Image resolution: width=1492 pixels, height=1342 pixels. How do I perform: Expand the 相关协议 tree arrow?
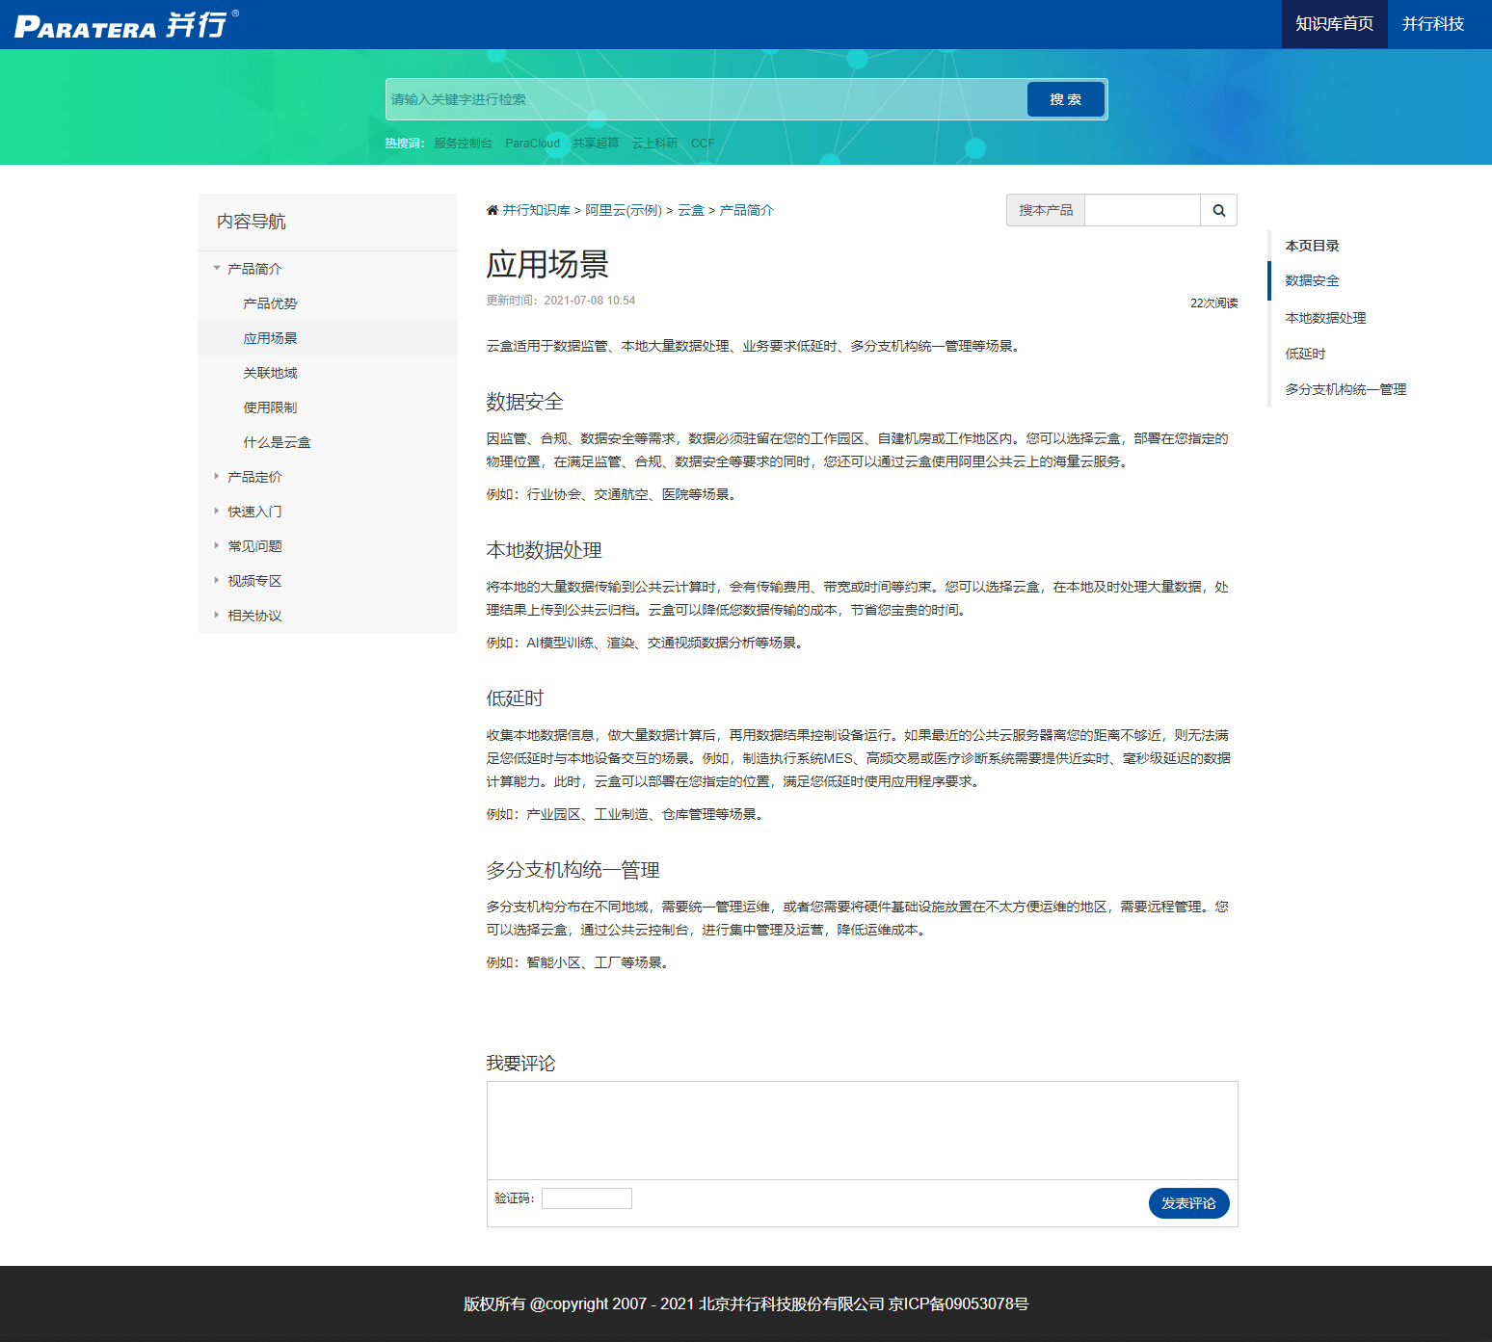coord(216,615)
